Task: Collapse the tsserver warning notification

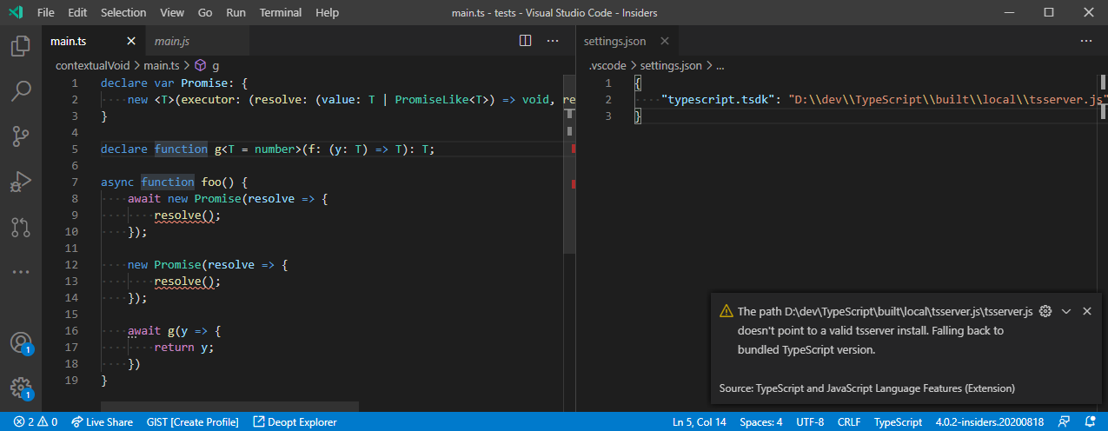Action: 1066,311
